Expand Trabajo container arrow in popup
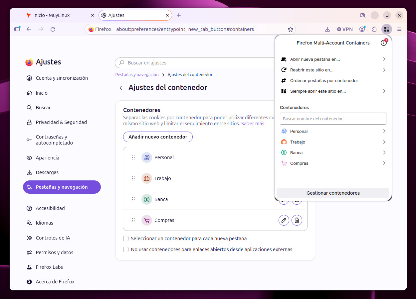Screen dimensions: 416x299 [x=384, y=142]
